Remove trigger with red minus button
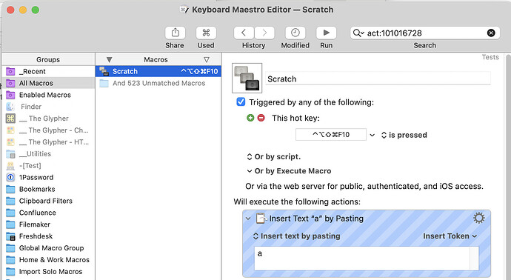This screenshot has width=511, height=280. tap(261, 118)
